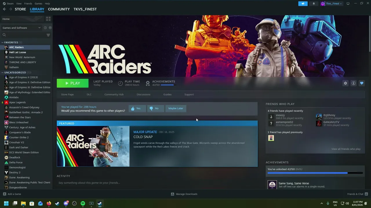Open the Friends menu
The width and height of the screenshot is (371, 208).
pos(28,3)
